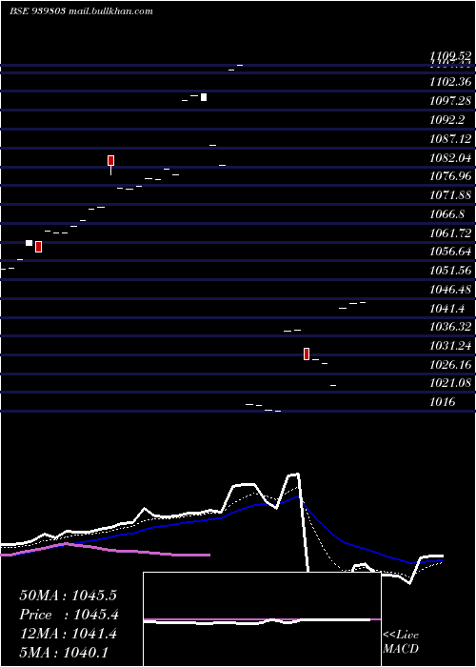Click the 1076.96 price axis label
This screenshot has width=476, height=667.
(450, 176)
